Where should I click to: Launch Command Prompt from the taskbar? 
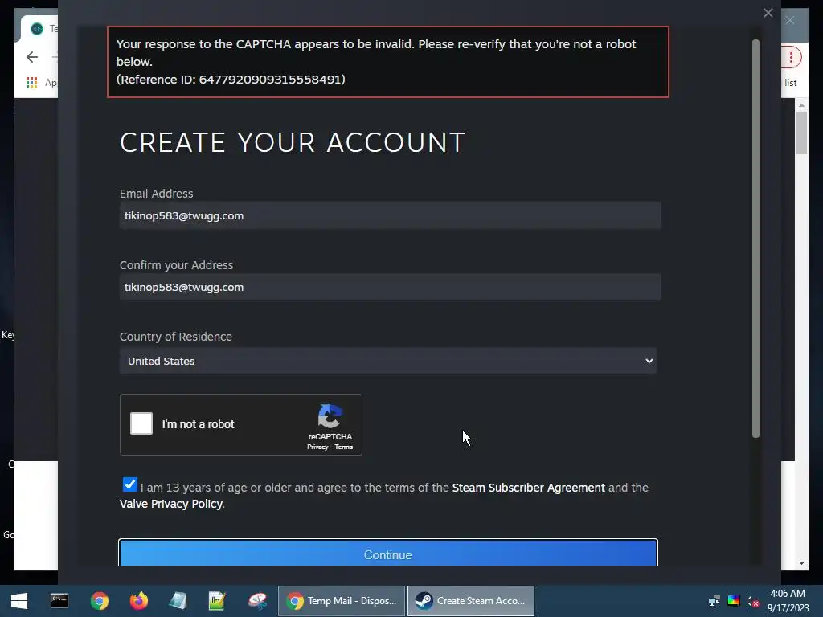[x=59, y=601]
